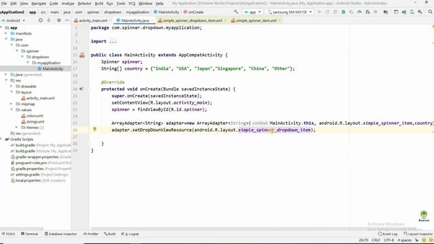Click the green Debug app bug icon
This screenshot has width=434, height=244.
click(343, 12)
